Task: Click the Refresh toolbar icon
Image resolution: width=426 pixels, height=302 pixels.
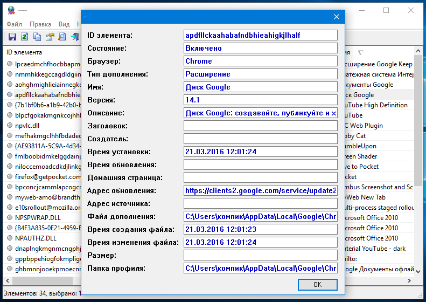Action: tap(25, 37)
